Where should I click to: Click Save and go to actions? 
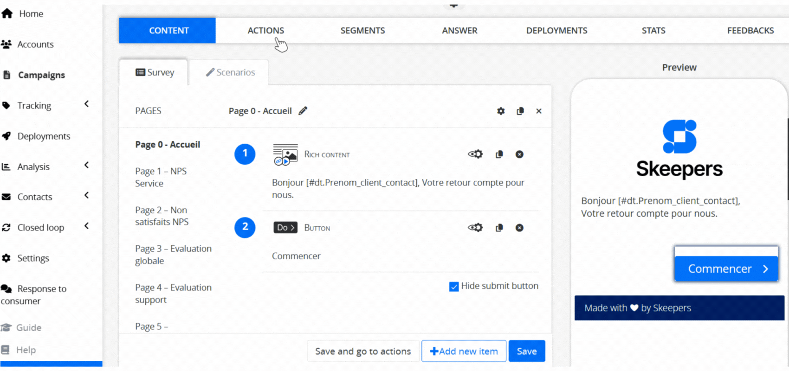tap(363, 352)
